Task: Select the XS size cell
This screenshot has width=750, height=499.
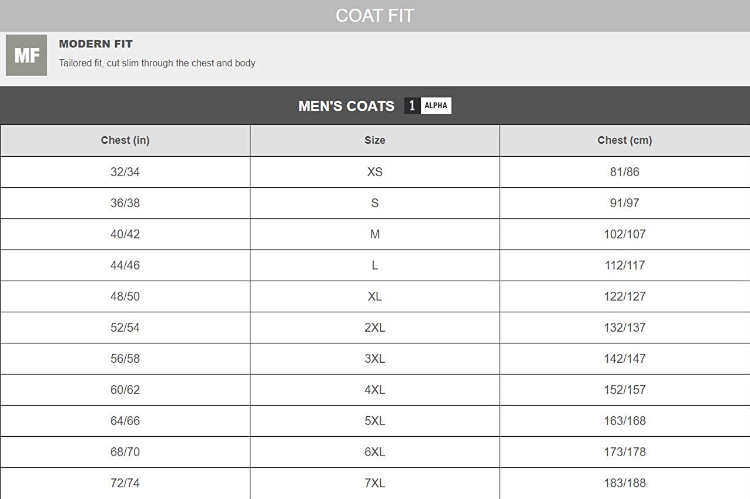Action: click(x=374, y=172)
